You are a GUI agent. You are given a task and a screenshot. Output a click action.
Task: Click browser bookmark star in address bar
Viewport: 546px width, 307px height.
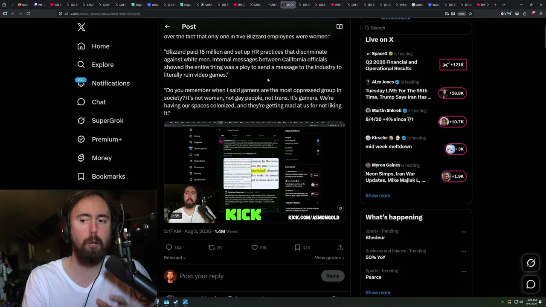click(x=470, y=14)
